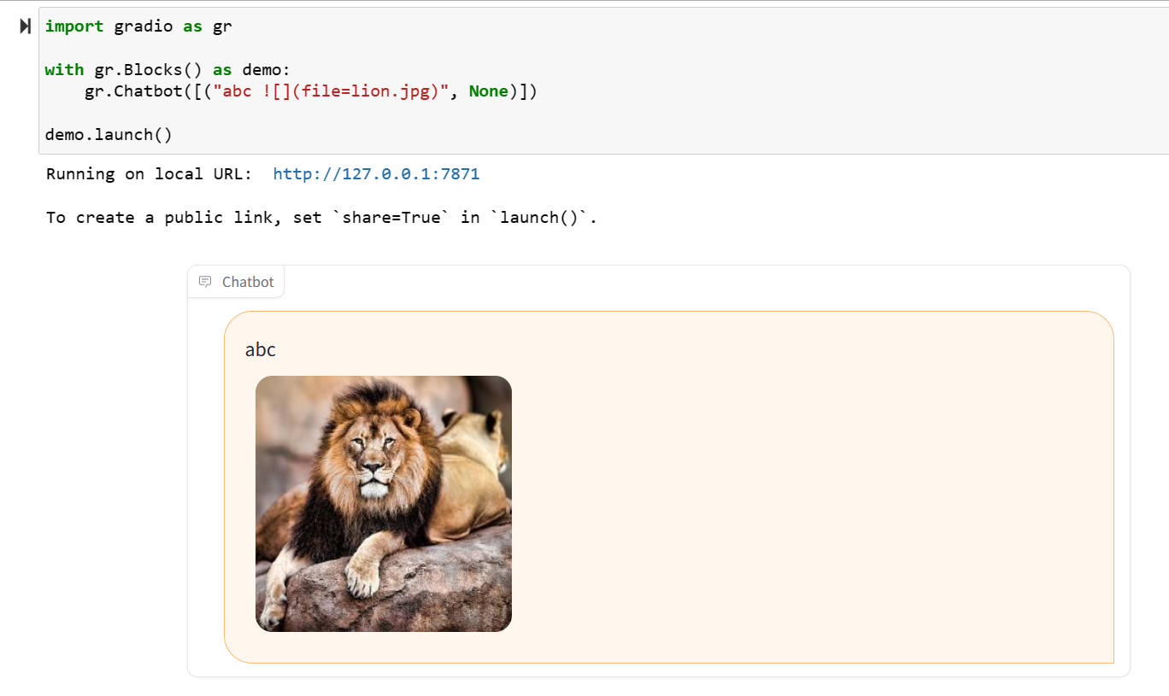
Task: Click 'demo.launch()' in the code cell
Action: (x=108, y=134)
